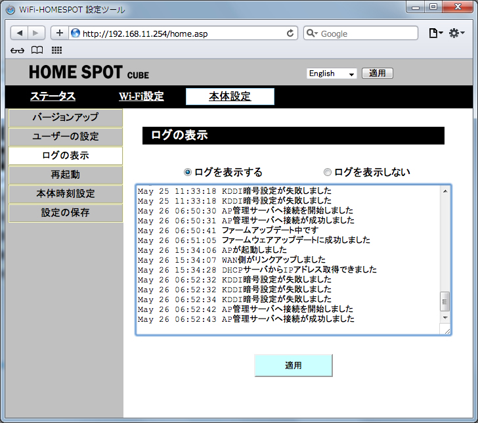
Task: Select the ログを表示しない radio button
Action: (328, 172)
